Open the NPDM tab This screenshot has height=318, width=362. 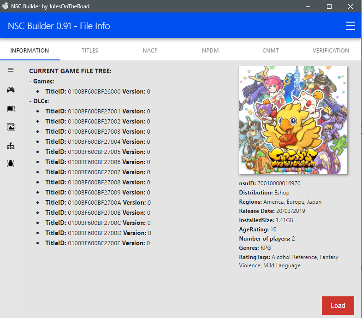pyautogui.click(x=210, y=51)
